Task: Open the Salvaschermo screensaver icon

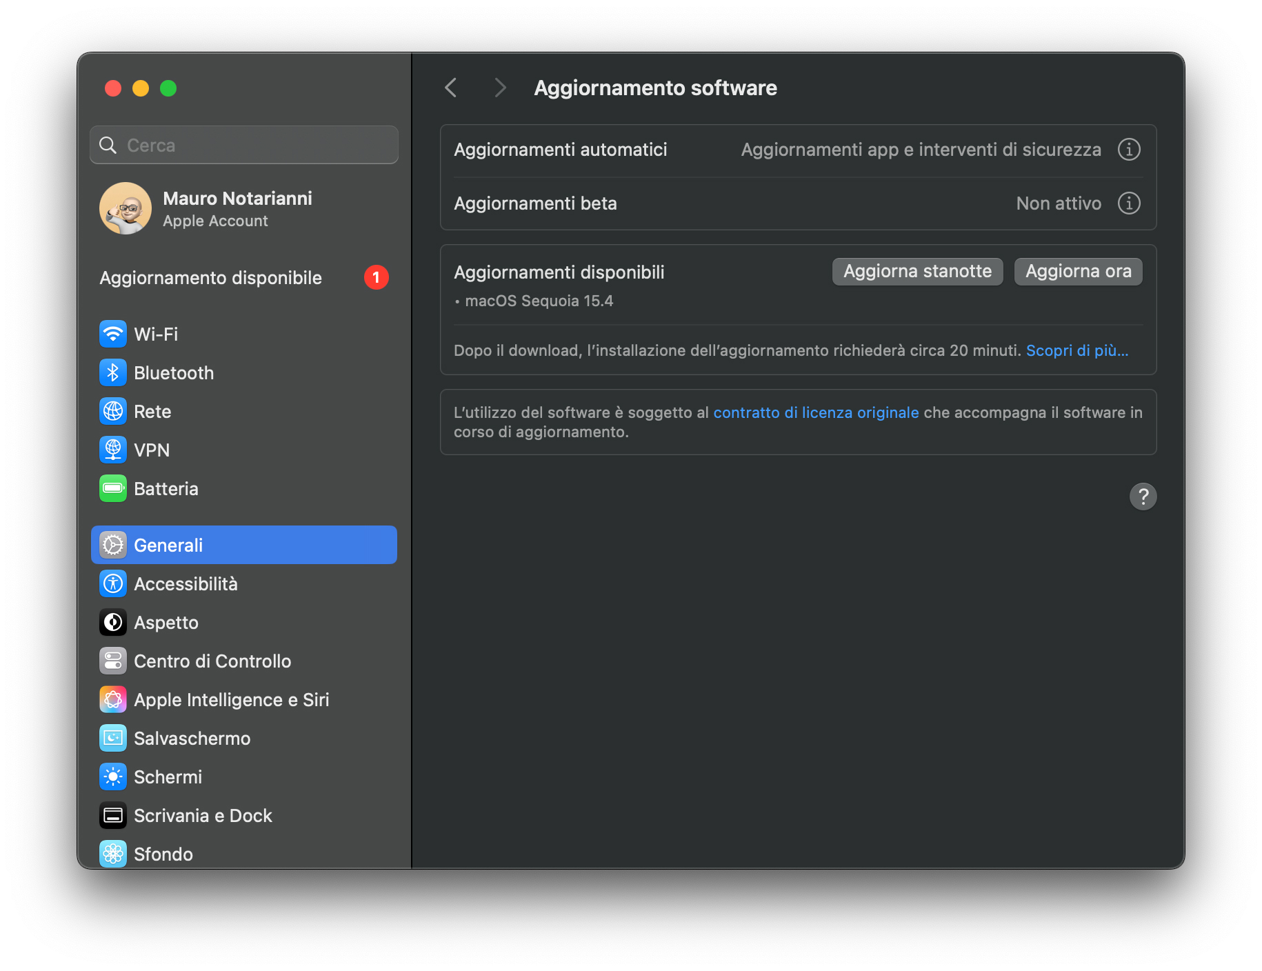Action: point(113,739)
